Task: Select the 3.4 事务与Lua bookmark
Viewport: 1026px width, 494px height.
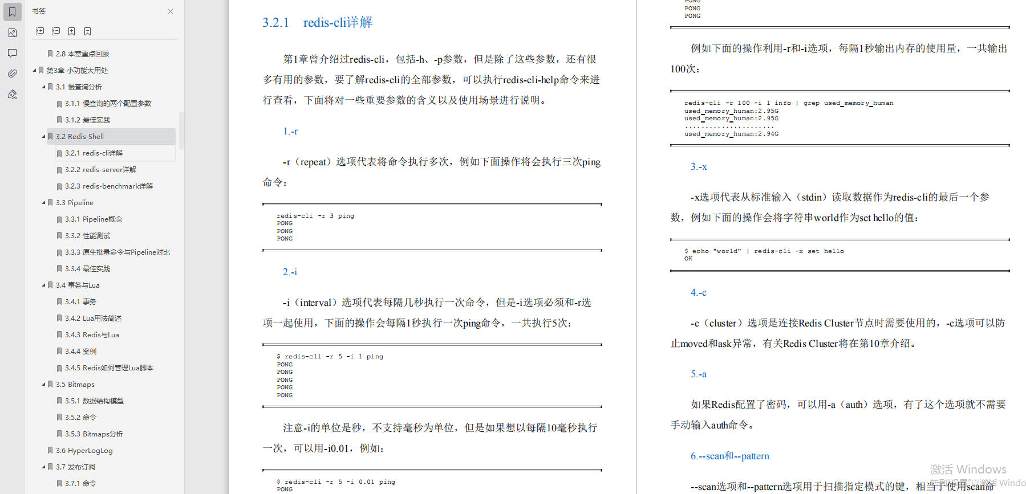Action: click(78, 285)
